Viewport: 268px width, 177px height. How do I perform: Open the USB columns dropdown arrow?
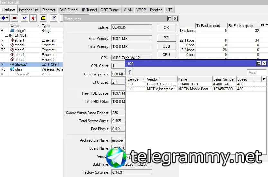point(264,79)
